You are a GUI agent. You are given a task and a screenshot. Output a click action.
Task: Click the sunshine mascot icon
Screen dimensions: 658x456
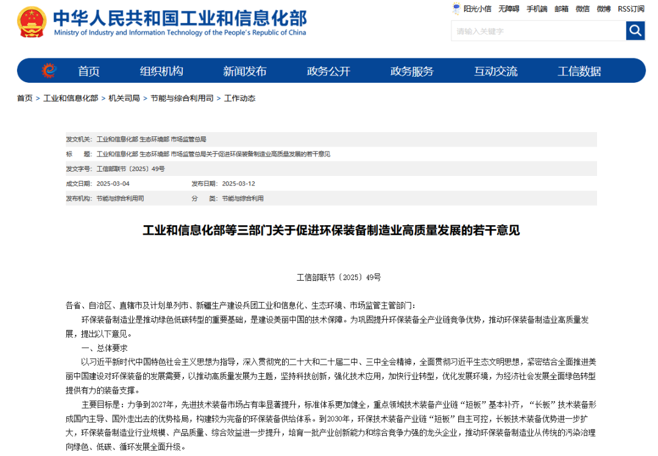[x=456, y=9]
